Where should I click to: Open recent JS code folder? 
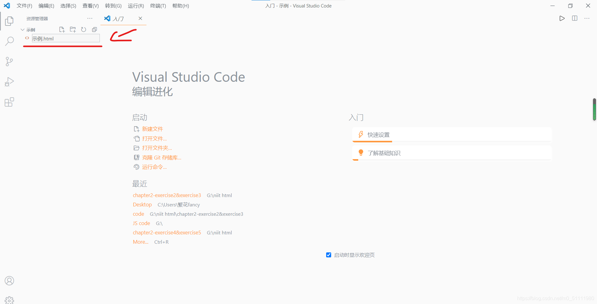pos(141,223)
